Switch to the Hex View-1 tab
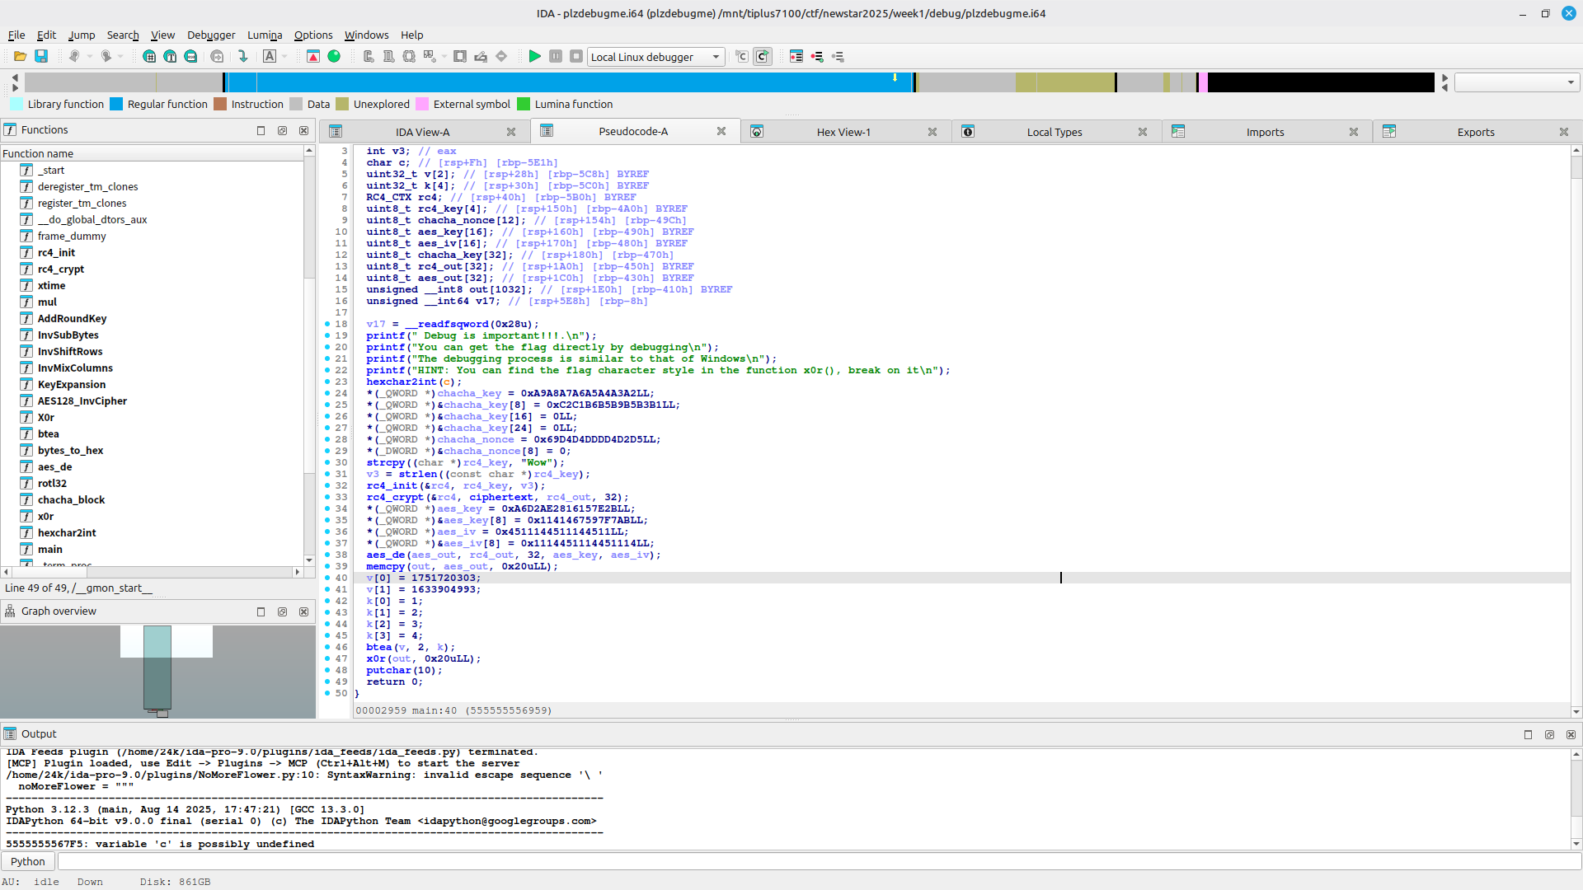Screen dimensions: 1583x890 [x=843, y=132]
